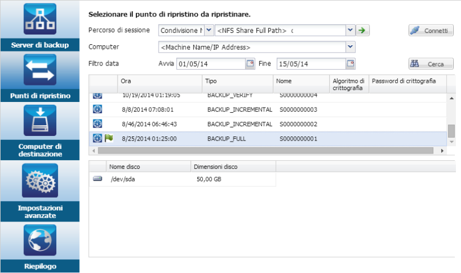This screenshot has width=461, height=273.
Task: Open calendar picker for Avvia date
Action: pos(250,63)
